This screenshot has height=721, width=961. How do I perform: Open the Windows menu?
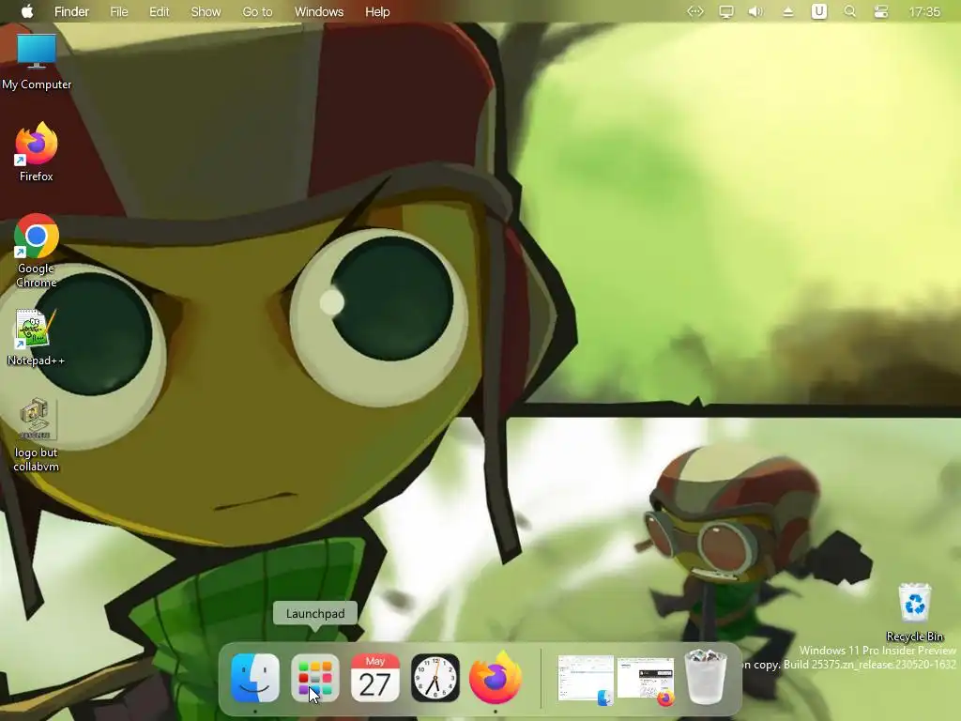tap(319, 11)
